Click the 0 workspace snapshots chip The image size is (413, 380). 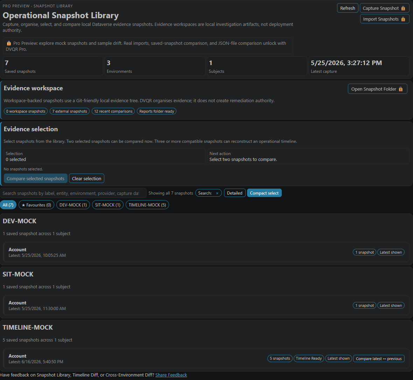pos(26,111)
